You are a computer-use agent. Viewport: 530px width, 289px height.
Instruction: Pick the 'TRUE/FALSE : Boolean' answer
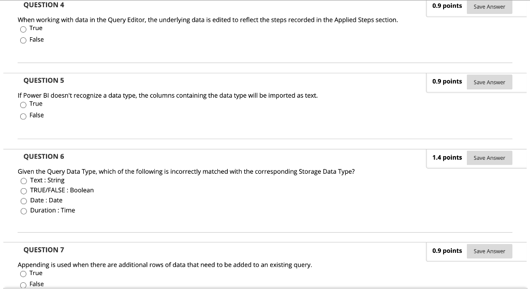coord(24,191)
